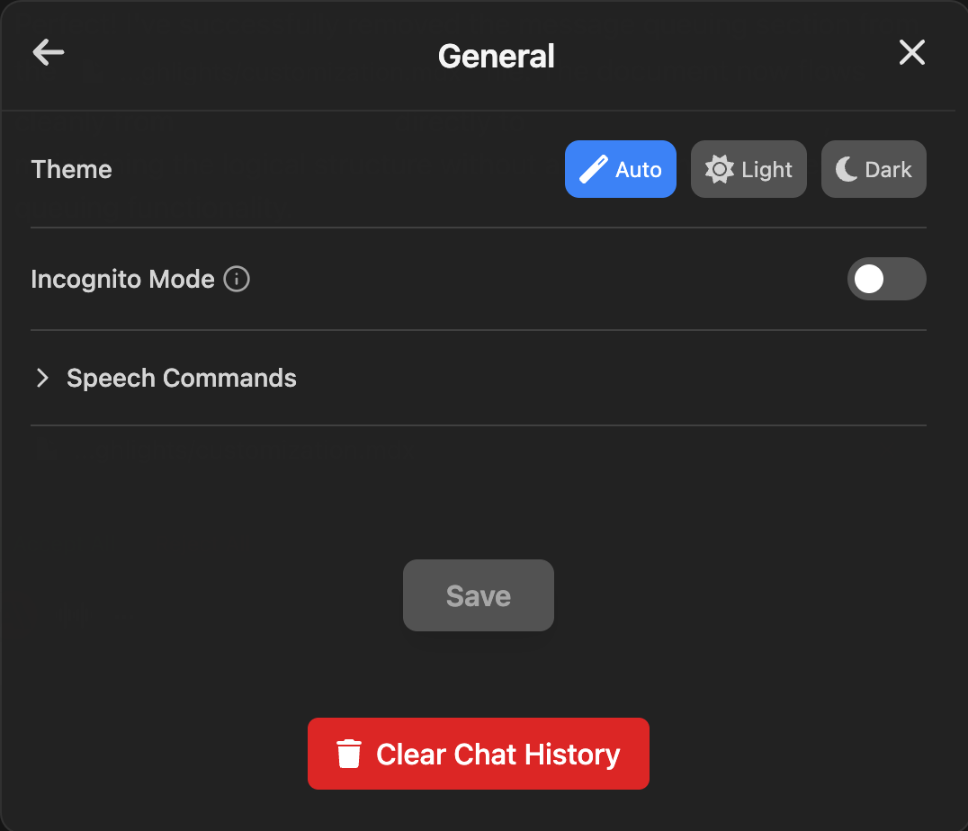Screen dimensions: 968x831
Task: Click the General heading title
Action: click(x=497, y=56)
